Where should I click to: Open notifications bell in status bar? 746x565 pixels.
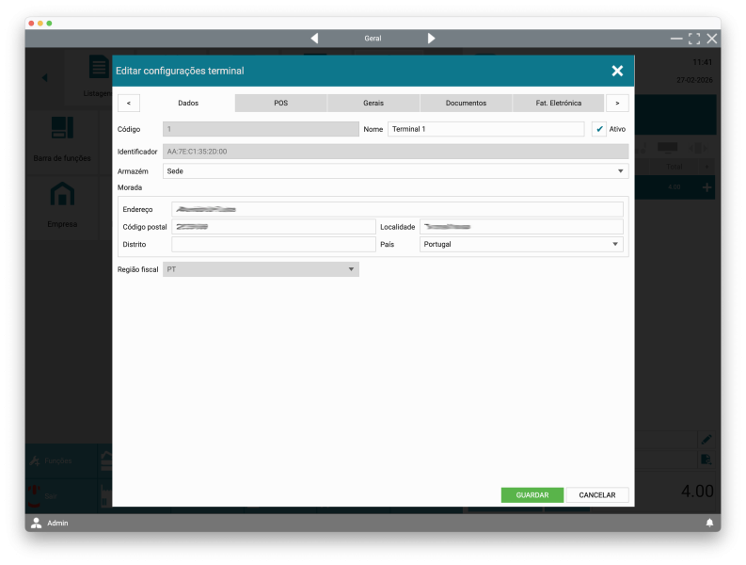coord(709,523)
